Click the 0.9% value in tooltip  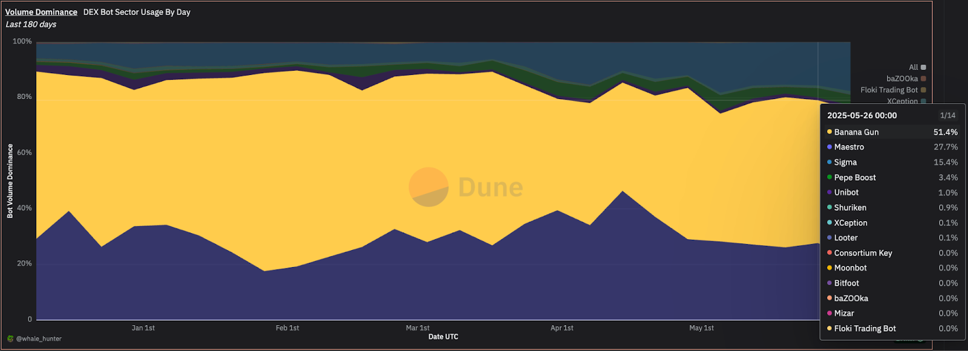coord(948,207)
